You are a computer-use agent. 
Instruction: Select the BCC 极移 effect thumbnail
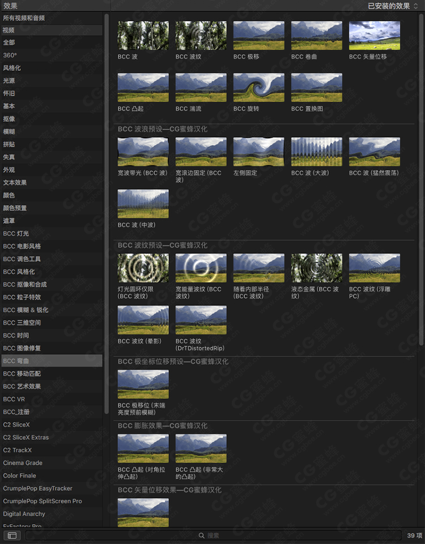[259, 35]
